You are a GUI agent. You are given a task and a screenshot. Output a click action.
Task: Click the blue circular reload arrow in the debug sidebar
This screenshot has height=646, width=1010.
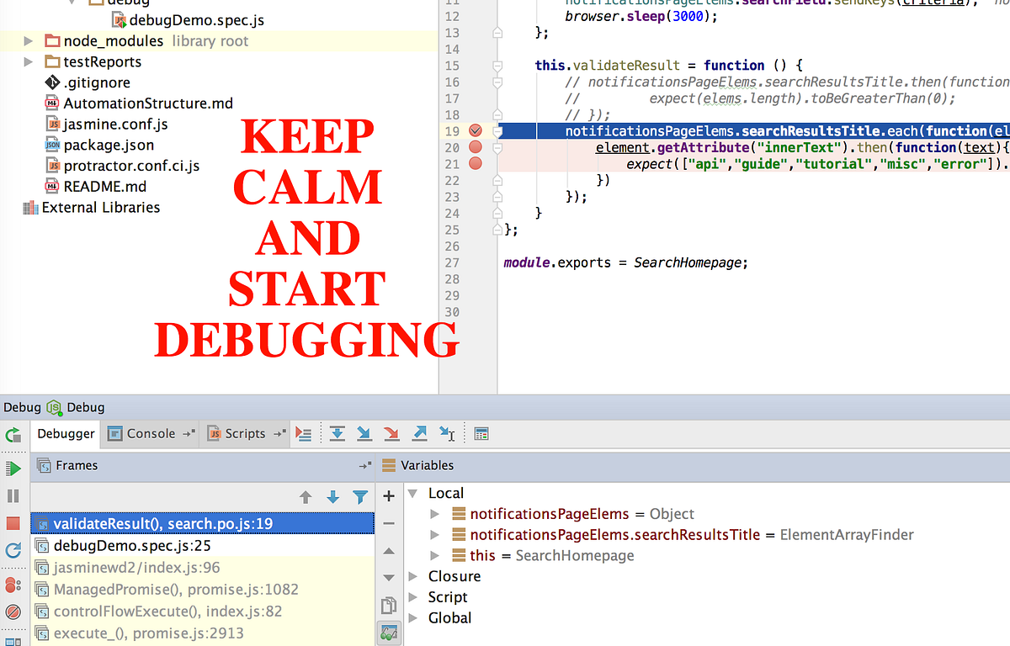(x=13, y=550)
